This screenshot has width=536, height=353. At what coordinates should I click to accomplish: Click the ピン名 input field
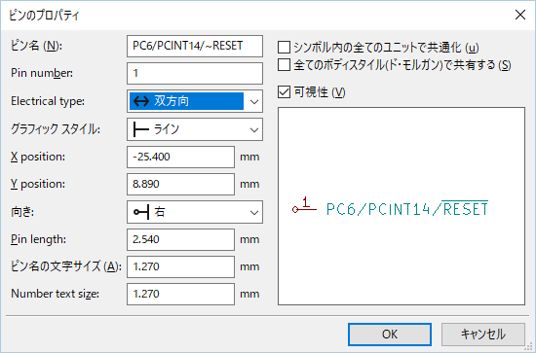click(x=195, y=46)
